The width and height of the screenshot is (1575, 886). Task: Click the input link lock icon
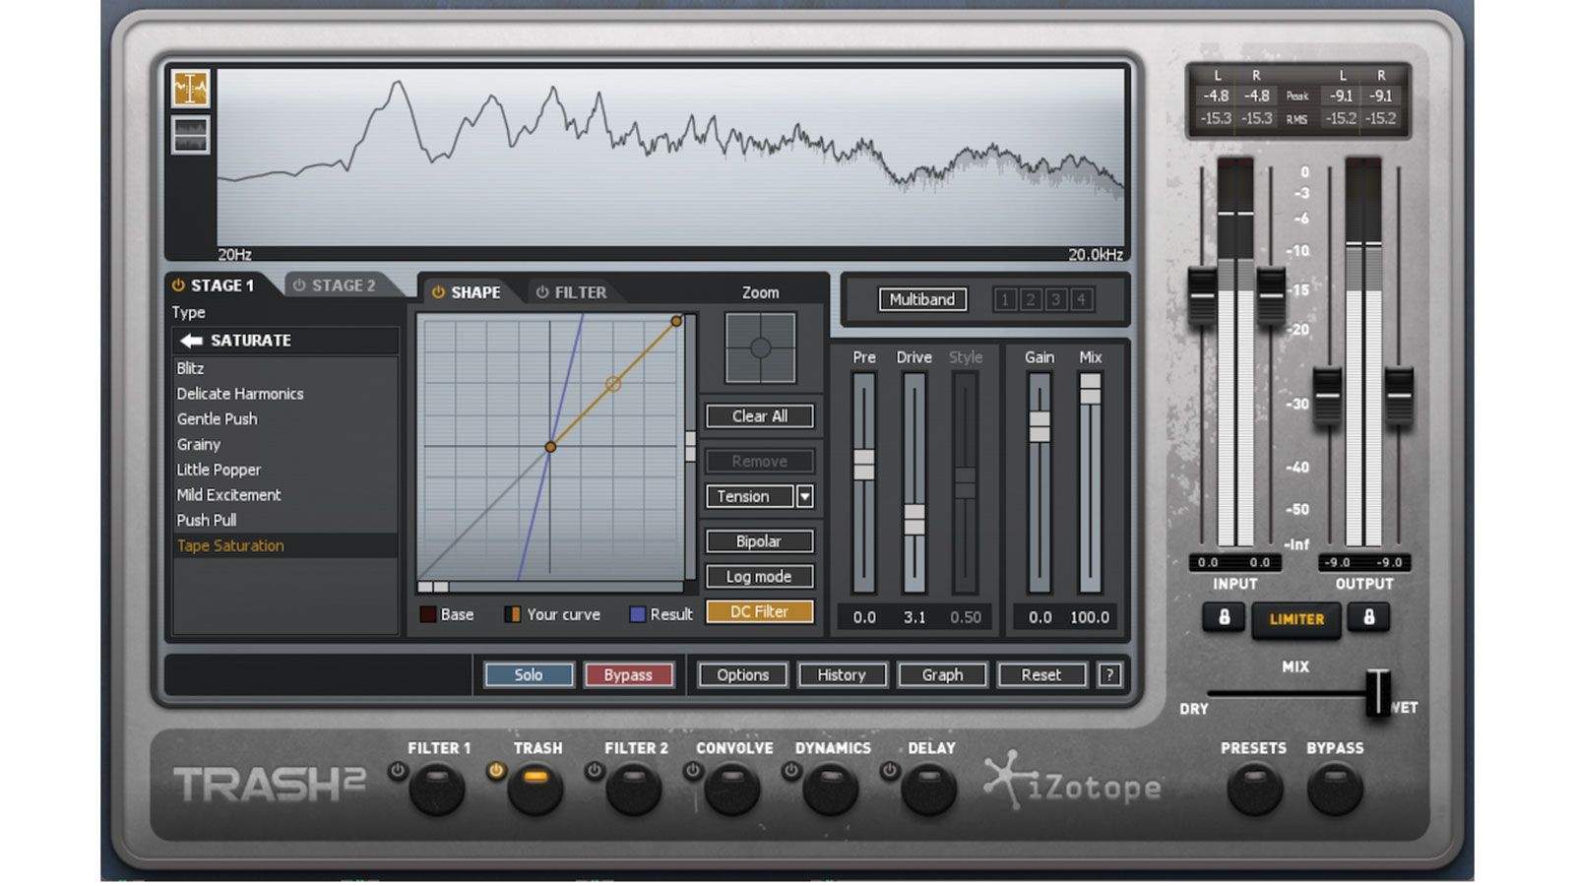point(1224,618)
